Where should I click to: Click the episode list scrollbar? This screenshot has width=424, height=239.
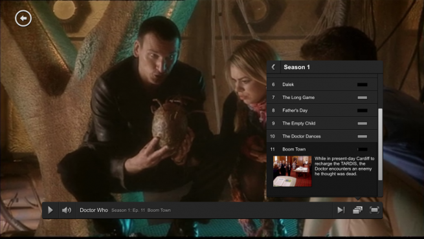380,144
